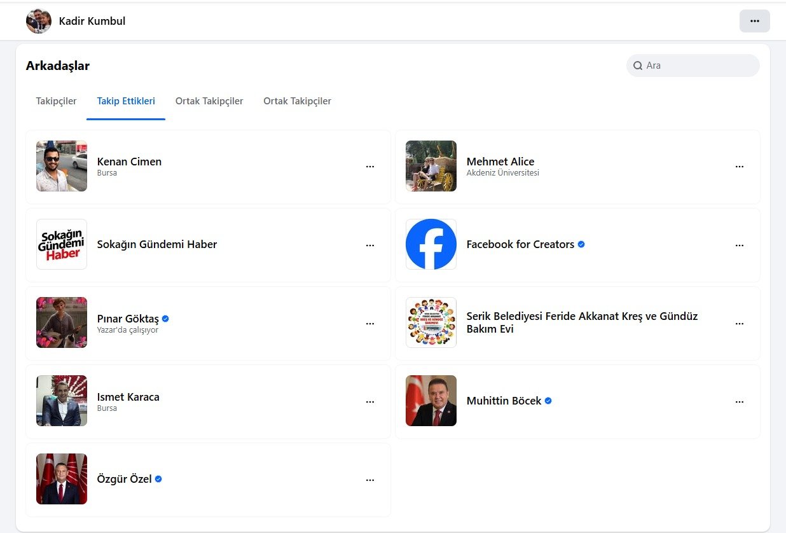Switch to the Takipçiler tab
The image size is (786, 533).
click(x=56, y=101)
